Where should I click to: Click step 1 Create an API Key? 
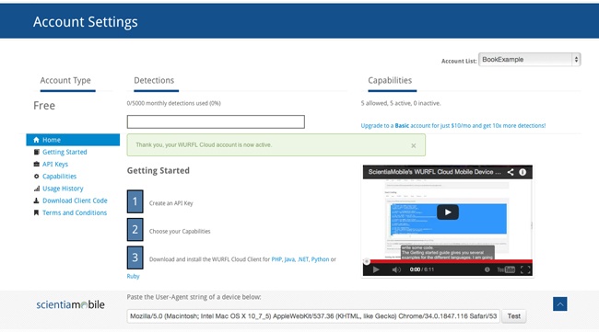(170, 203)
